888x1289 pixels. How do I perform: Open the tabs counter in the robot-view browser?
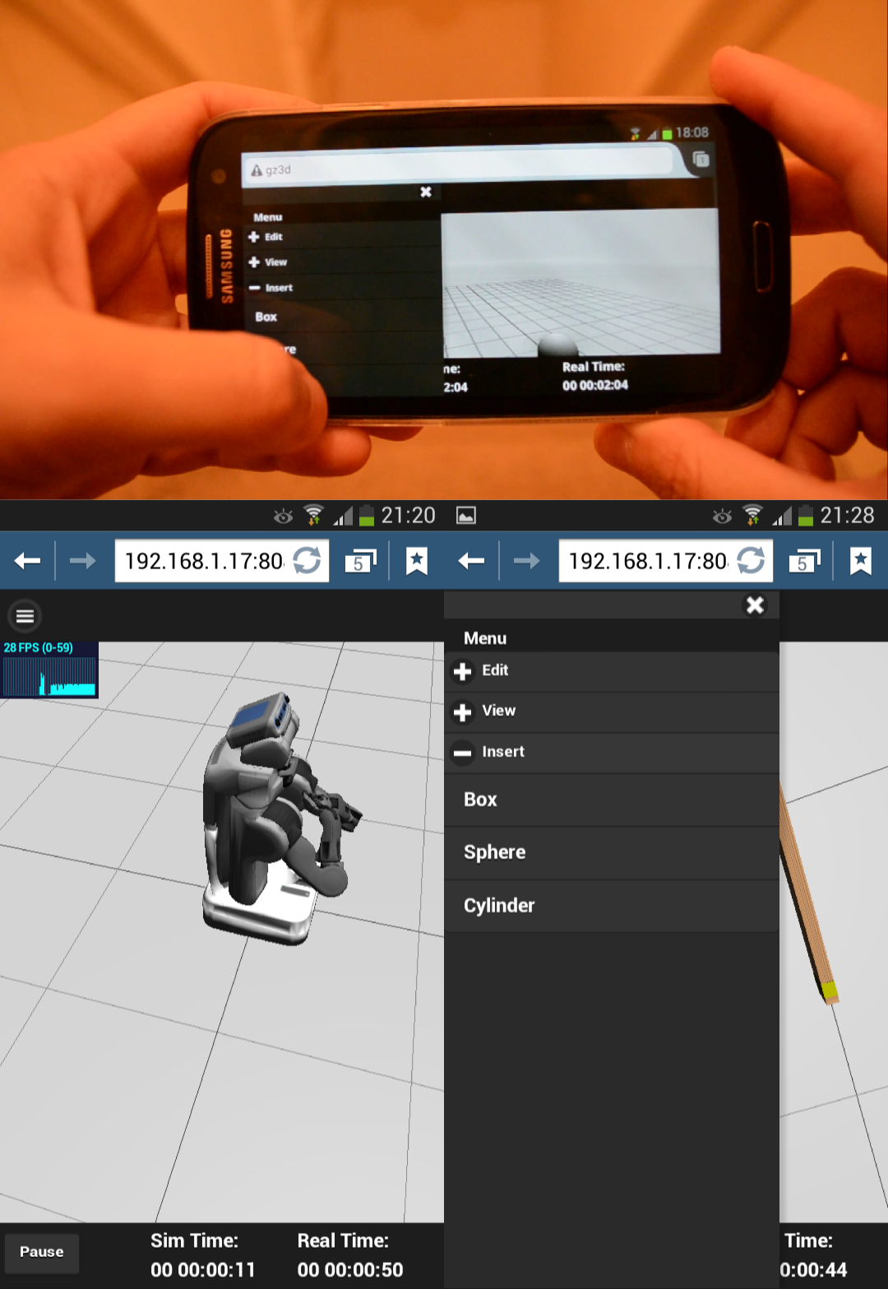click(x=360, y=561)
